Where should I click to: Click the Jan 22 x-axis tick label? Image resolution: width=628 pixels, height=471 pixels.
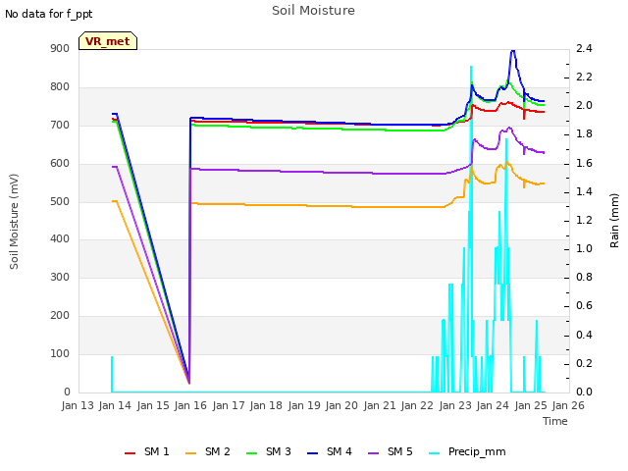point(417,405)
